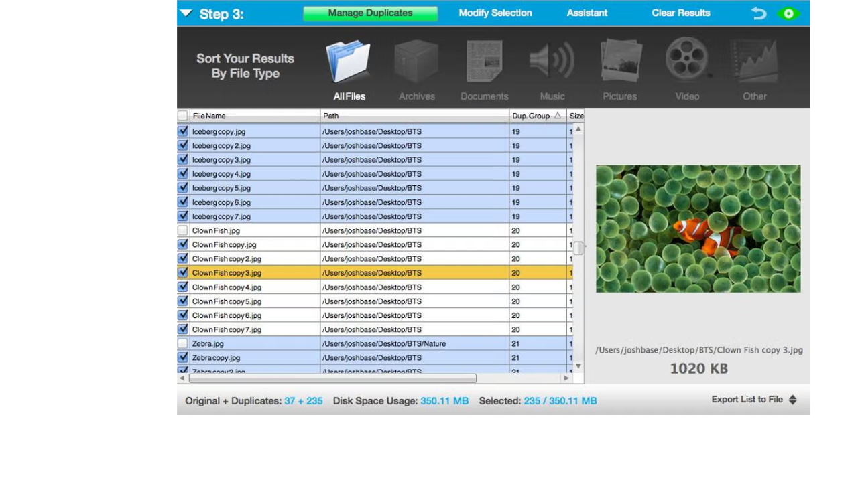Click the green circular status button
Viewport: 858px width, 482px height.
[x=788, y=13]
